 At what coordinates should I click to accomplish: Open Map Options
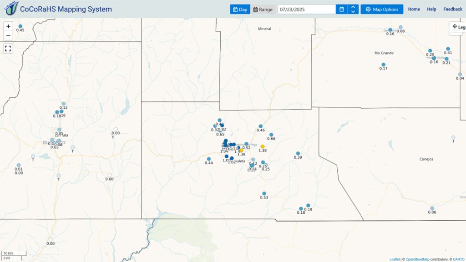click(382, 9)
